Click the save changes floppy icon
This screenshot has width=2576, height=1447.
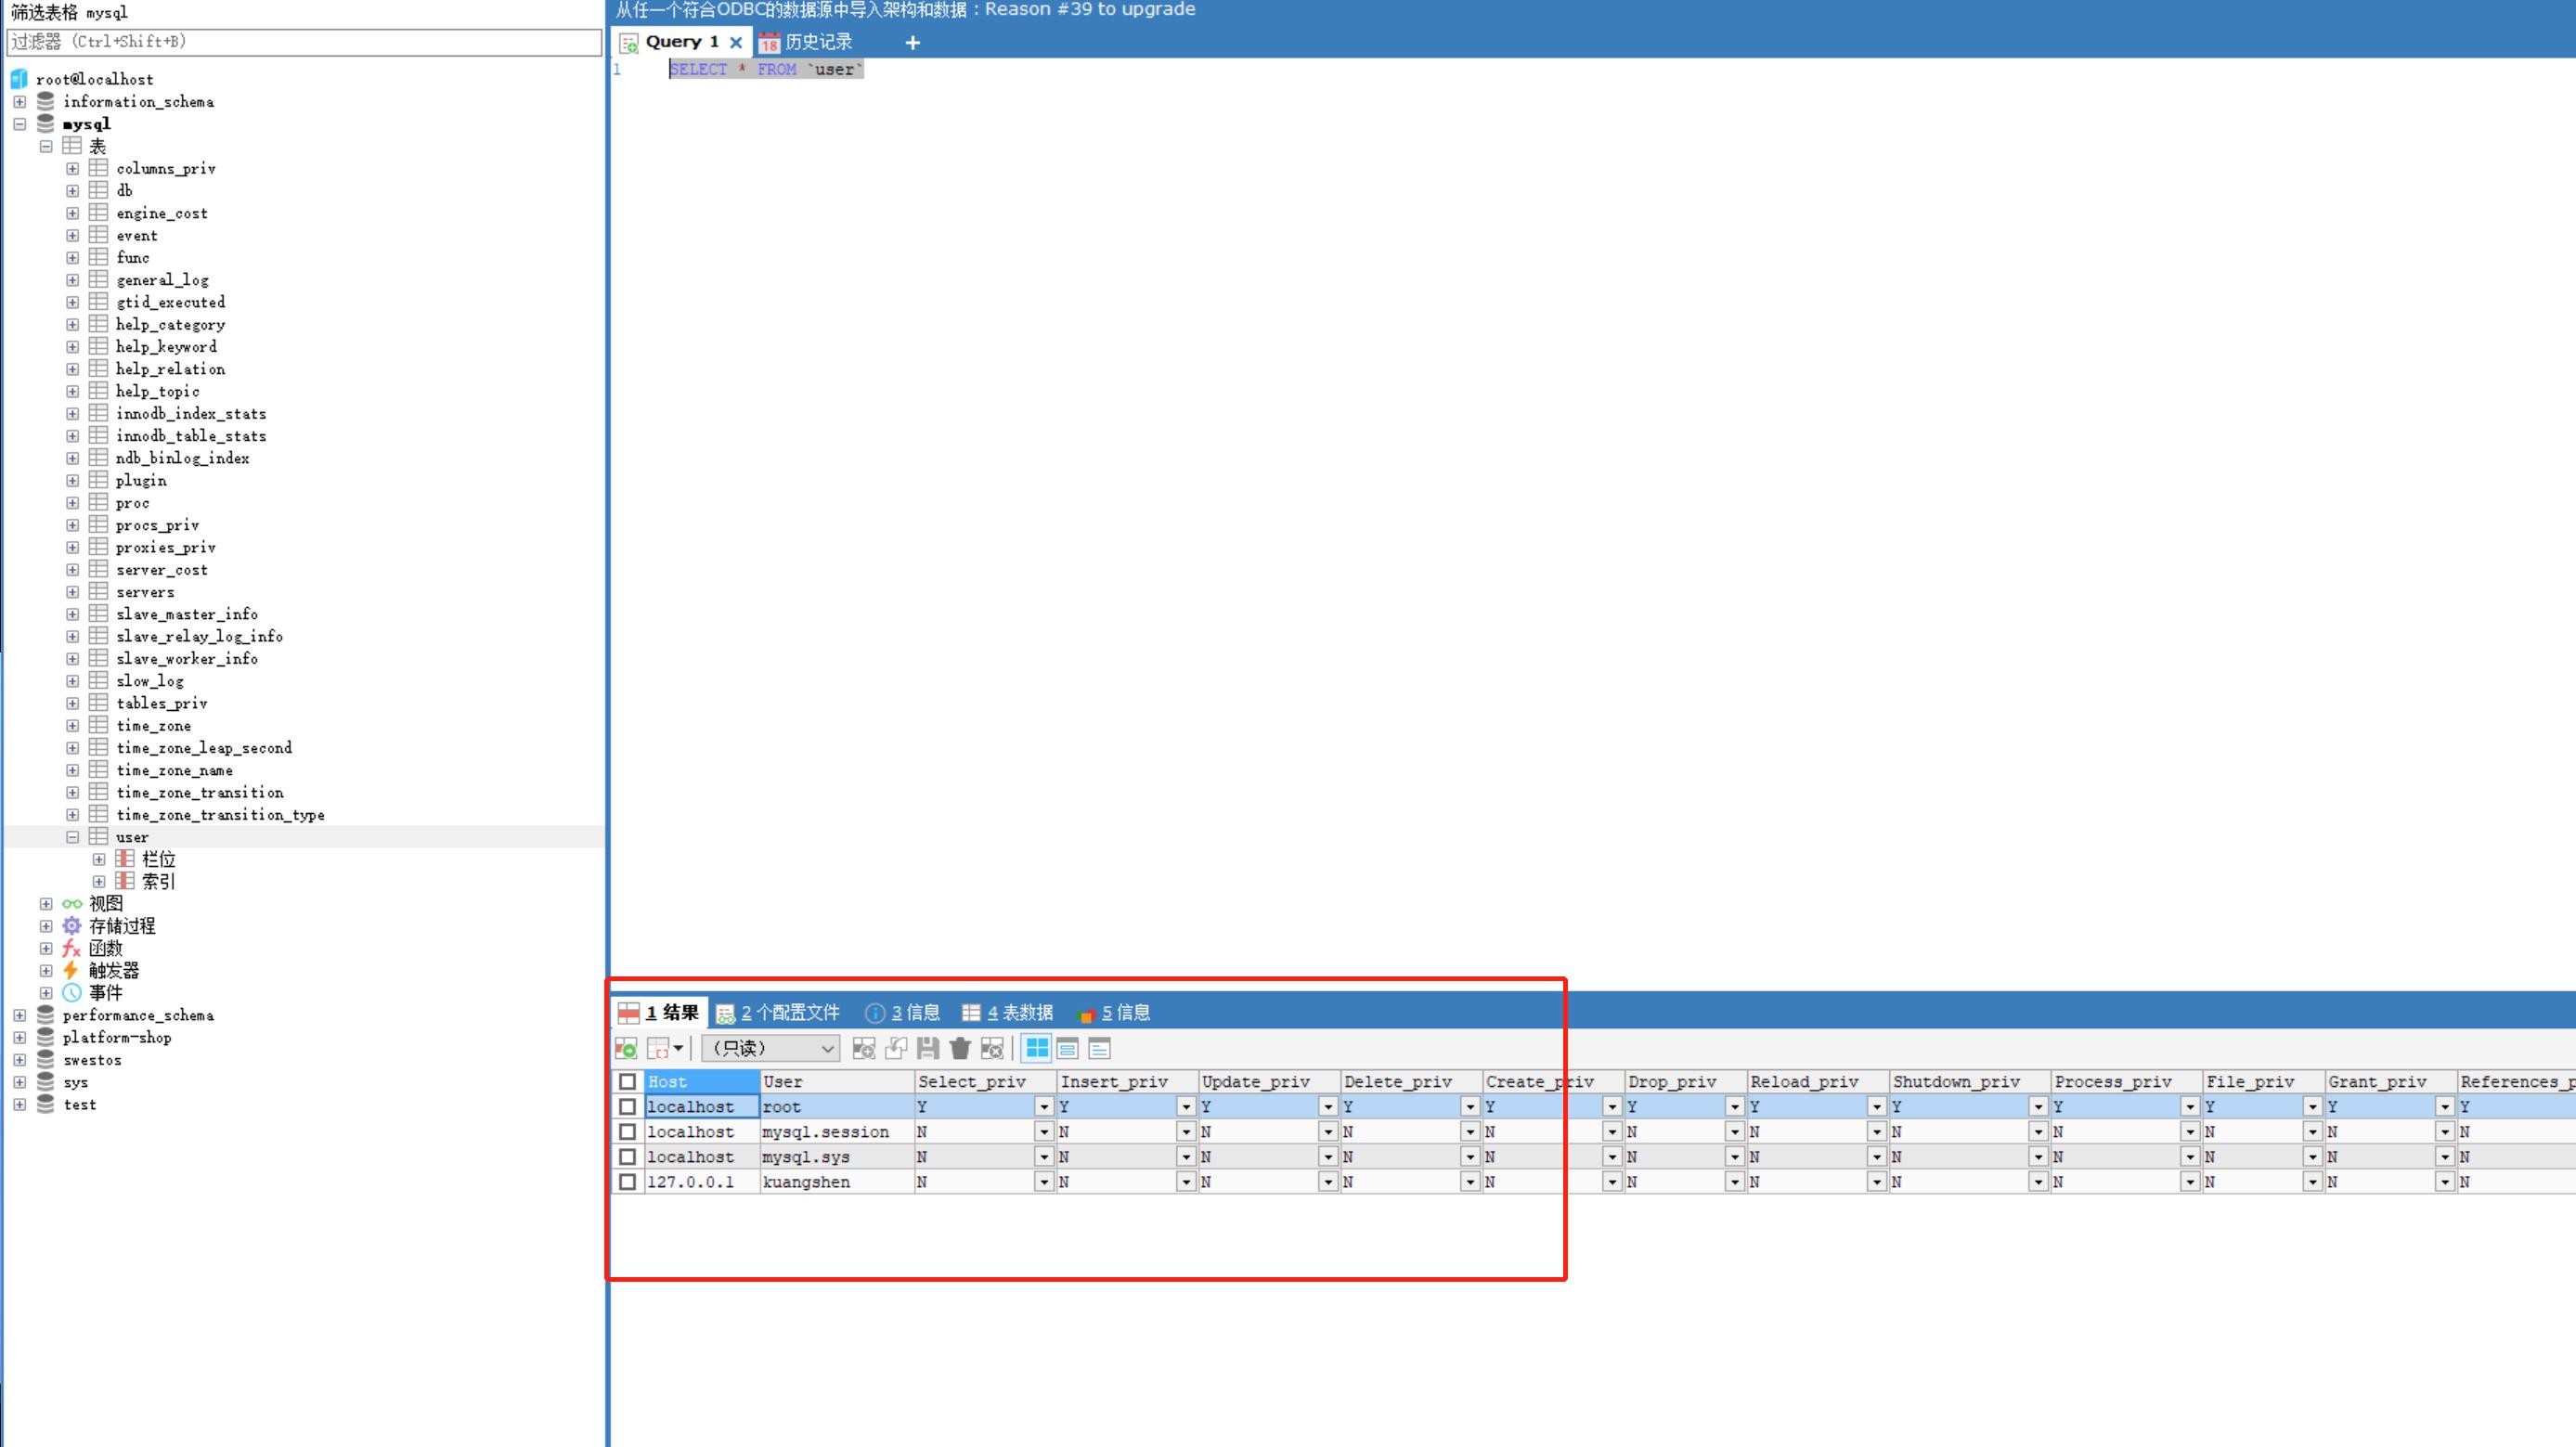pos(928,1048)
